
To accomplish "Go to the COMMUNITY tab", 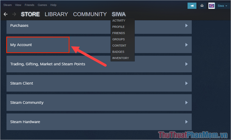I will (x=90, y=14).
